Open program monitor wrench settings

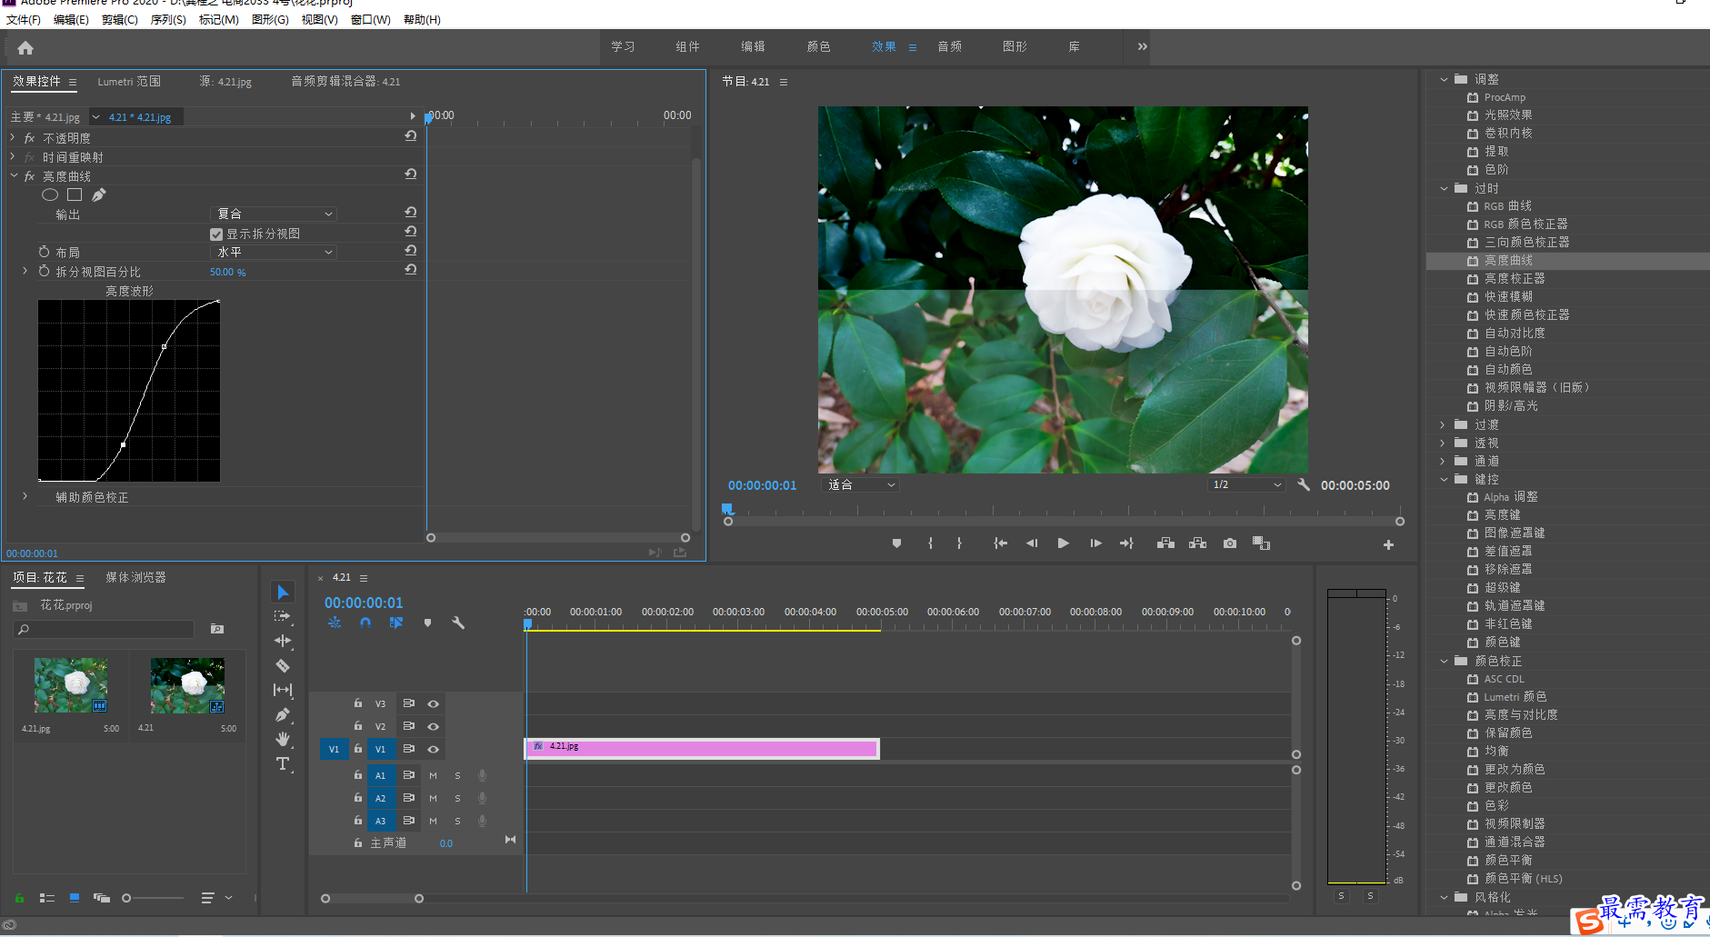pos(1304,484)
